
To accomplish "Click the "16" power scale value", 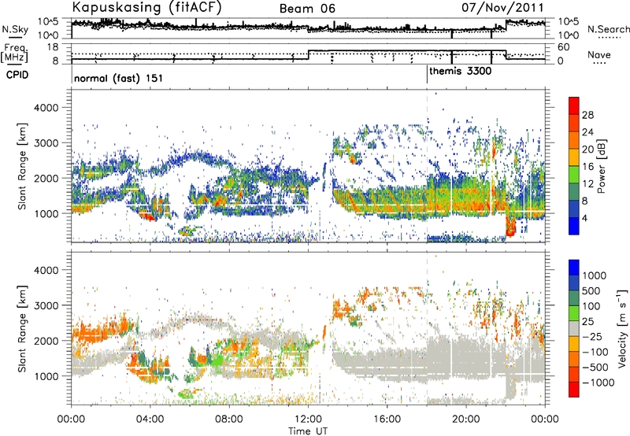I will [x=587, y=167].
